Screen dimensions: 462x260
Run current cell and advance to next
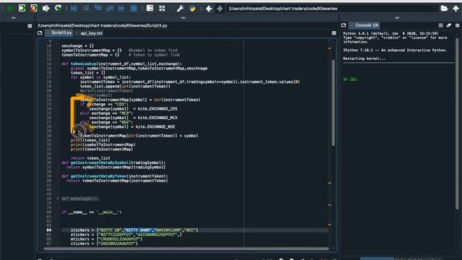pyautogui.click(x=34, y=8)
